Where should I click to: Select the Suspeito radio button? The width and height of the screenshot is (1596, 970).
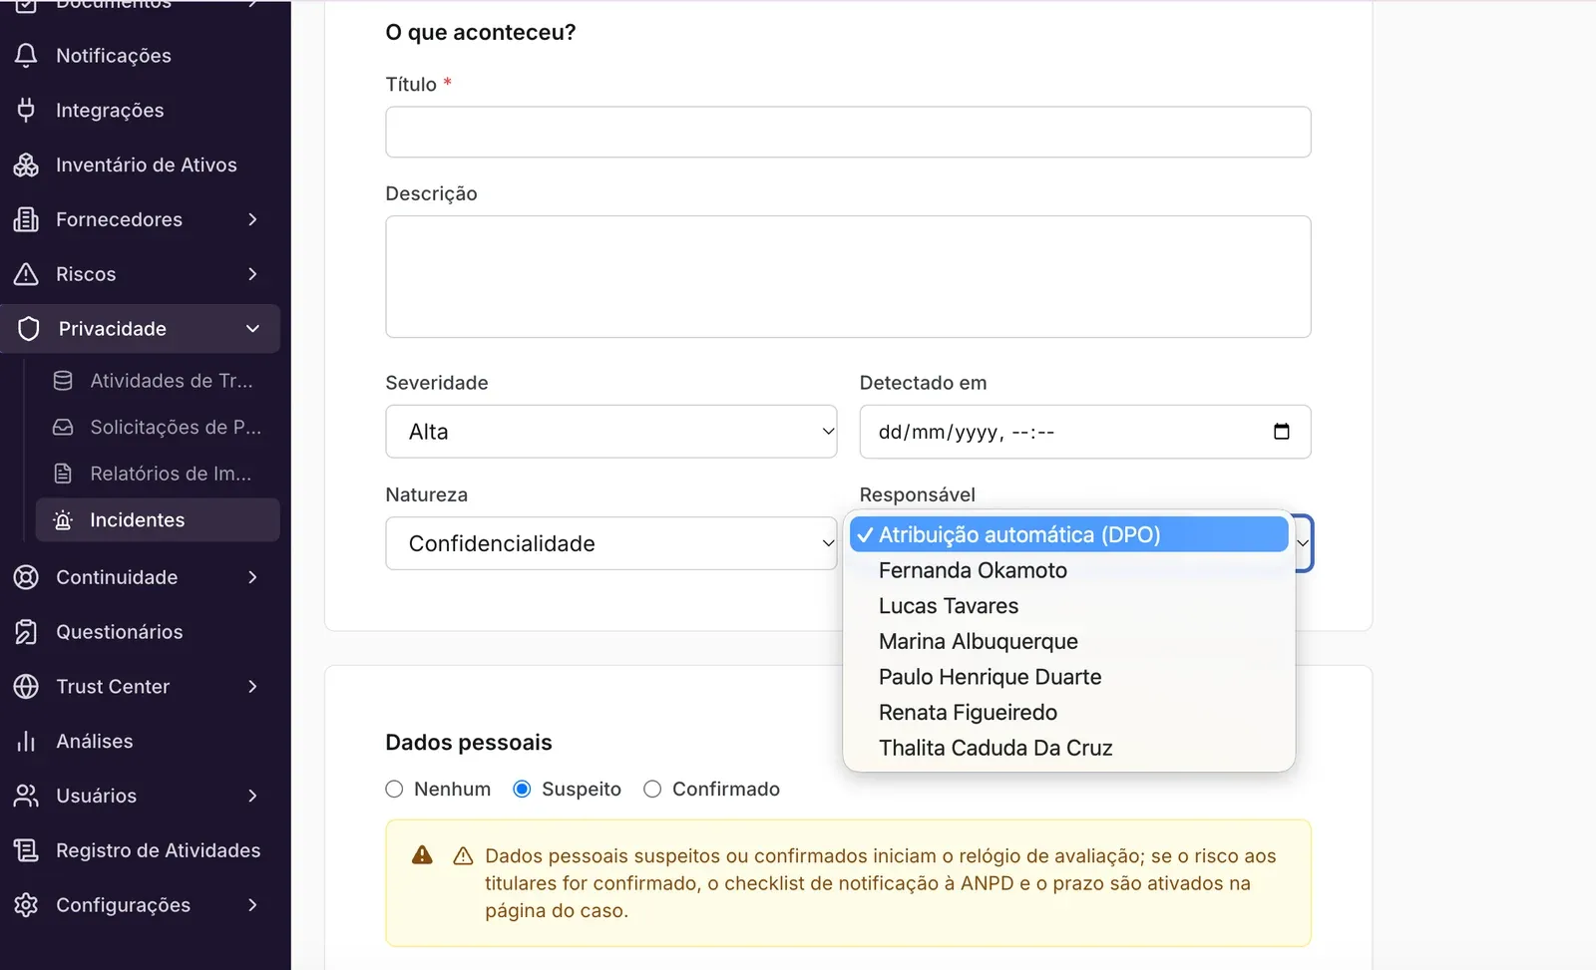(522, 790)
